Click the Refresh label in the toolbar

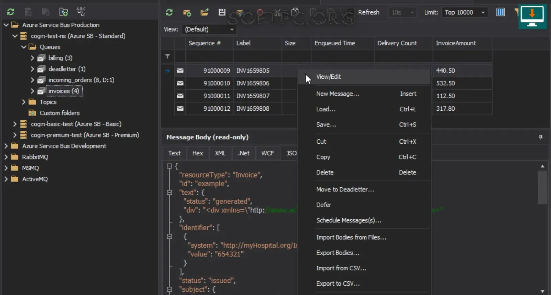(x=368, y=12)
